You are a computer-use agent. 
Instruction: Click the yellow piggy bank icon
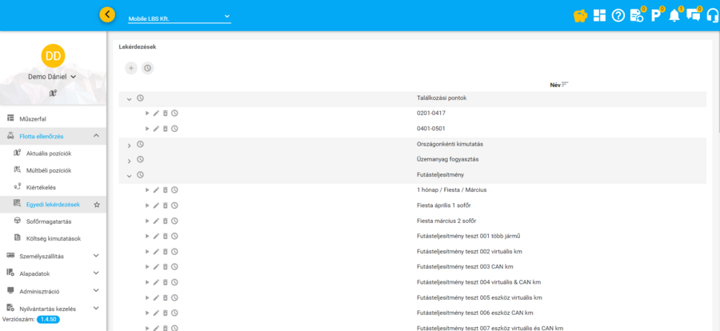click(x=581, y=15)
